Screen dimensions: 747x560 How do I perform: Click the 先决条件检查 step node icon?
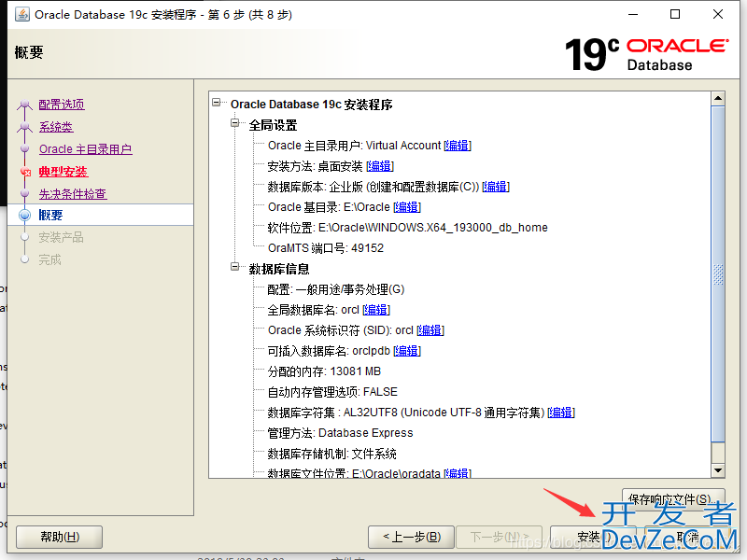25,194
